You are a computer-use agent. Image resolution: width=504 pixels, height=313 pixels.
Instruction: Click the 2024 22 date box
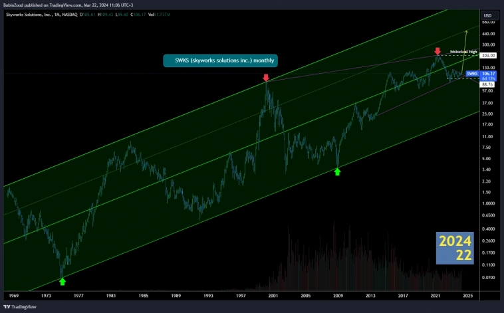pyautogui.click(x=455, y=248)
